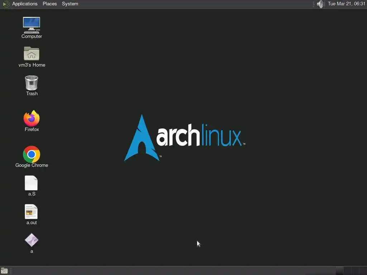Open the Places menu
This screenshot has height=275, width=367.
(x=49, y=4)
